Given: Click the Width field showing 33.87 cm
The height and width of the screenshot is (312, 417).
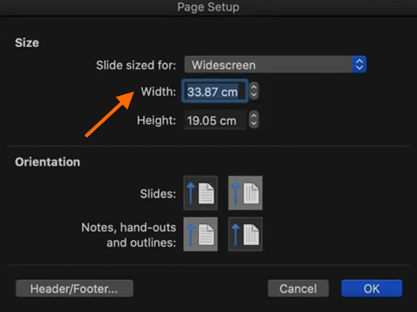Looking at the screenshot, I should click(215, 91).
